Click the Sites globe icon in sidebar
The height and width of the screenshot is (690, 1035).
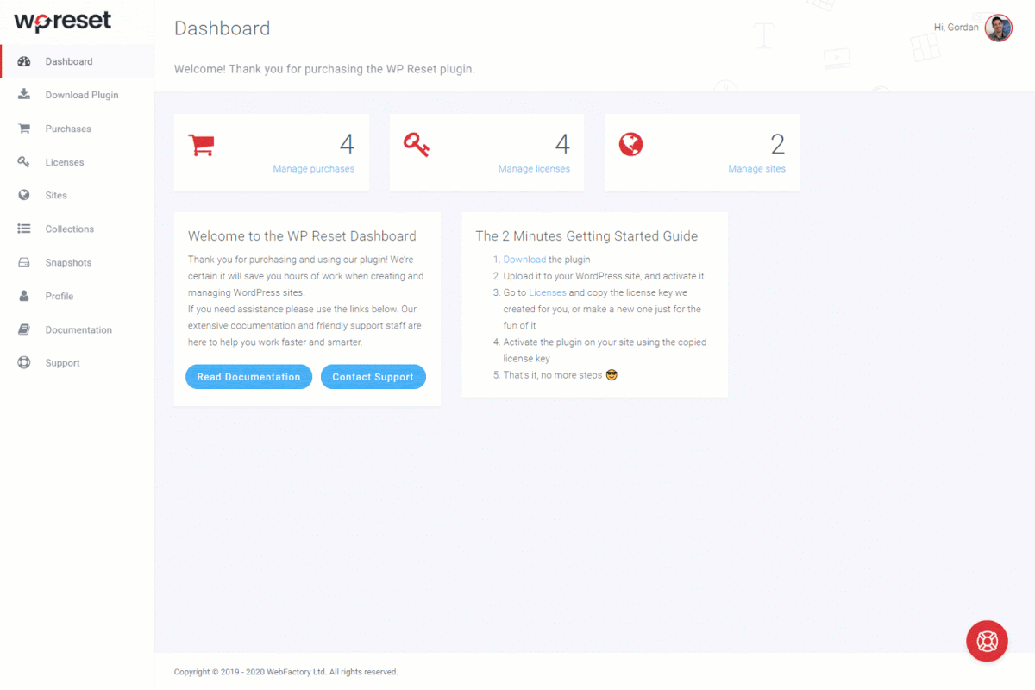[x=24, y=195]
